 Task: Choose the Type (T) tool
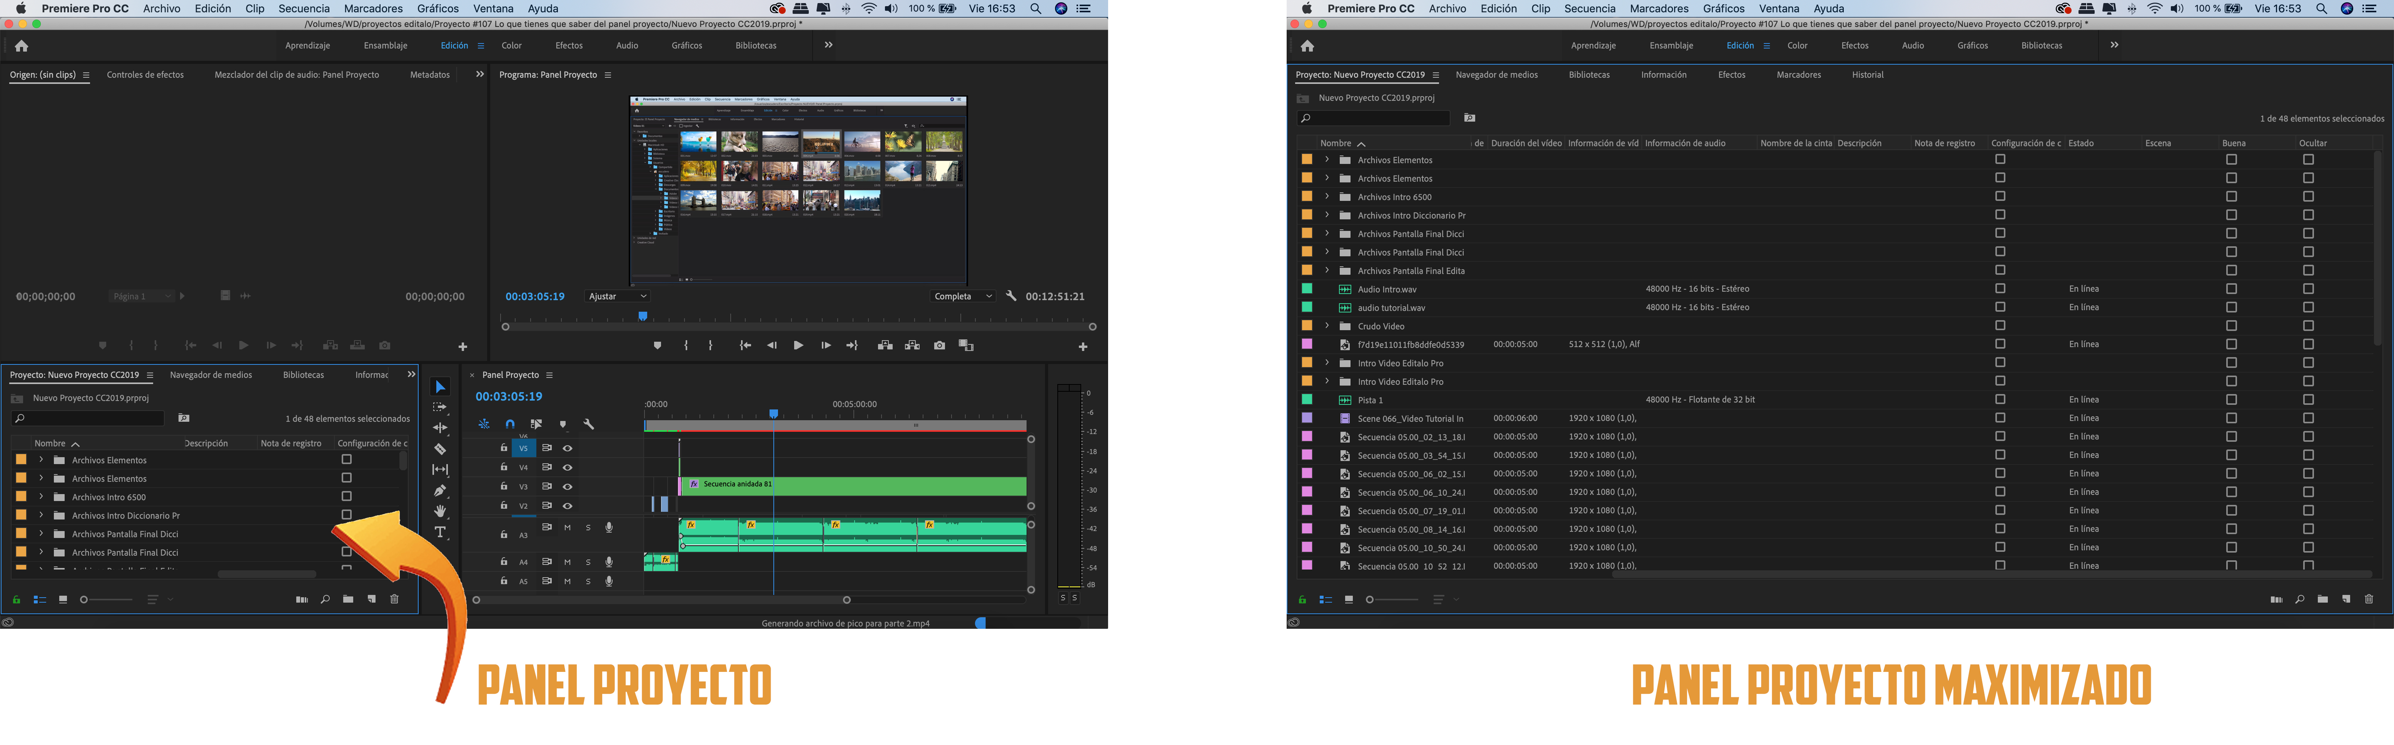[x=441, y=532]
